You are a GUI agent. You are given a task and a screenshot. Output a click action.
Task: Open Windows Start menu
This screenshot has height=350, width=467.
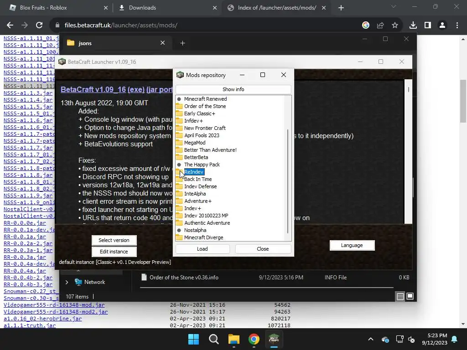[x=193, y=339]
